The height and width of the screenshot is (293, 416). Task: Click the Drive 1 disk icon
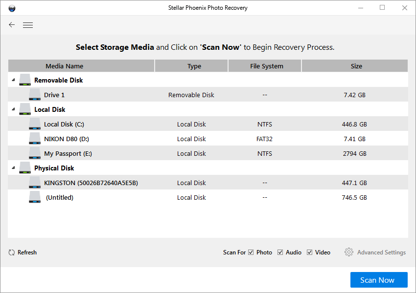point(35,95)
